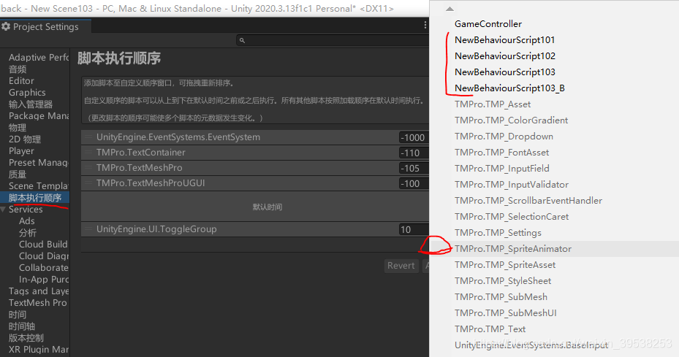Screen dimensions: 679x357
Task: Grab the TMPro.TextMeshPro row drag handle
Action: click(88, 167)
